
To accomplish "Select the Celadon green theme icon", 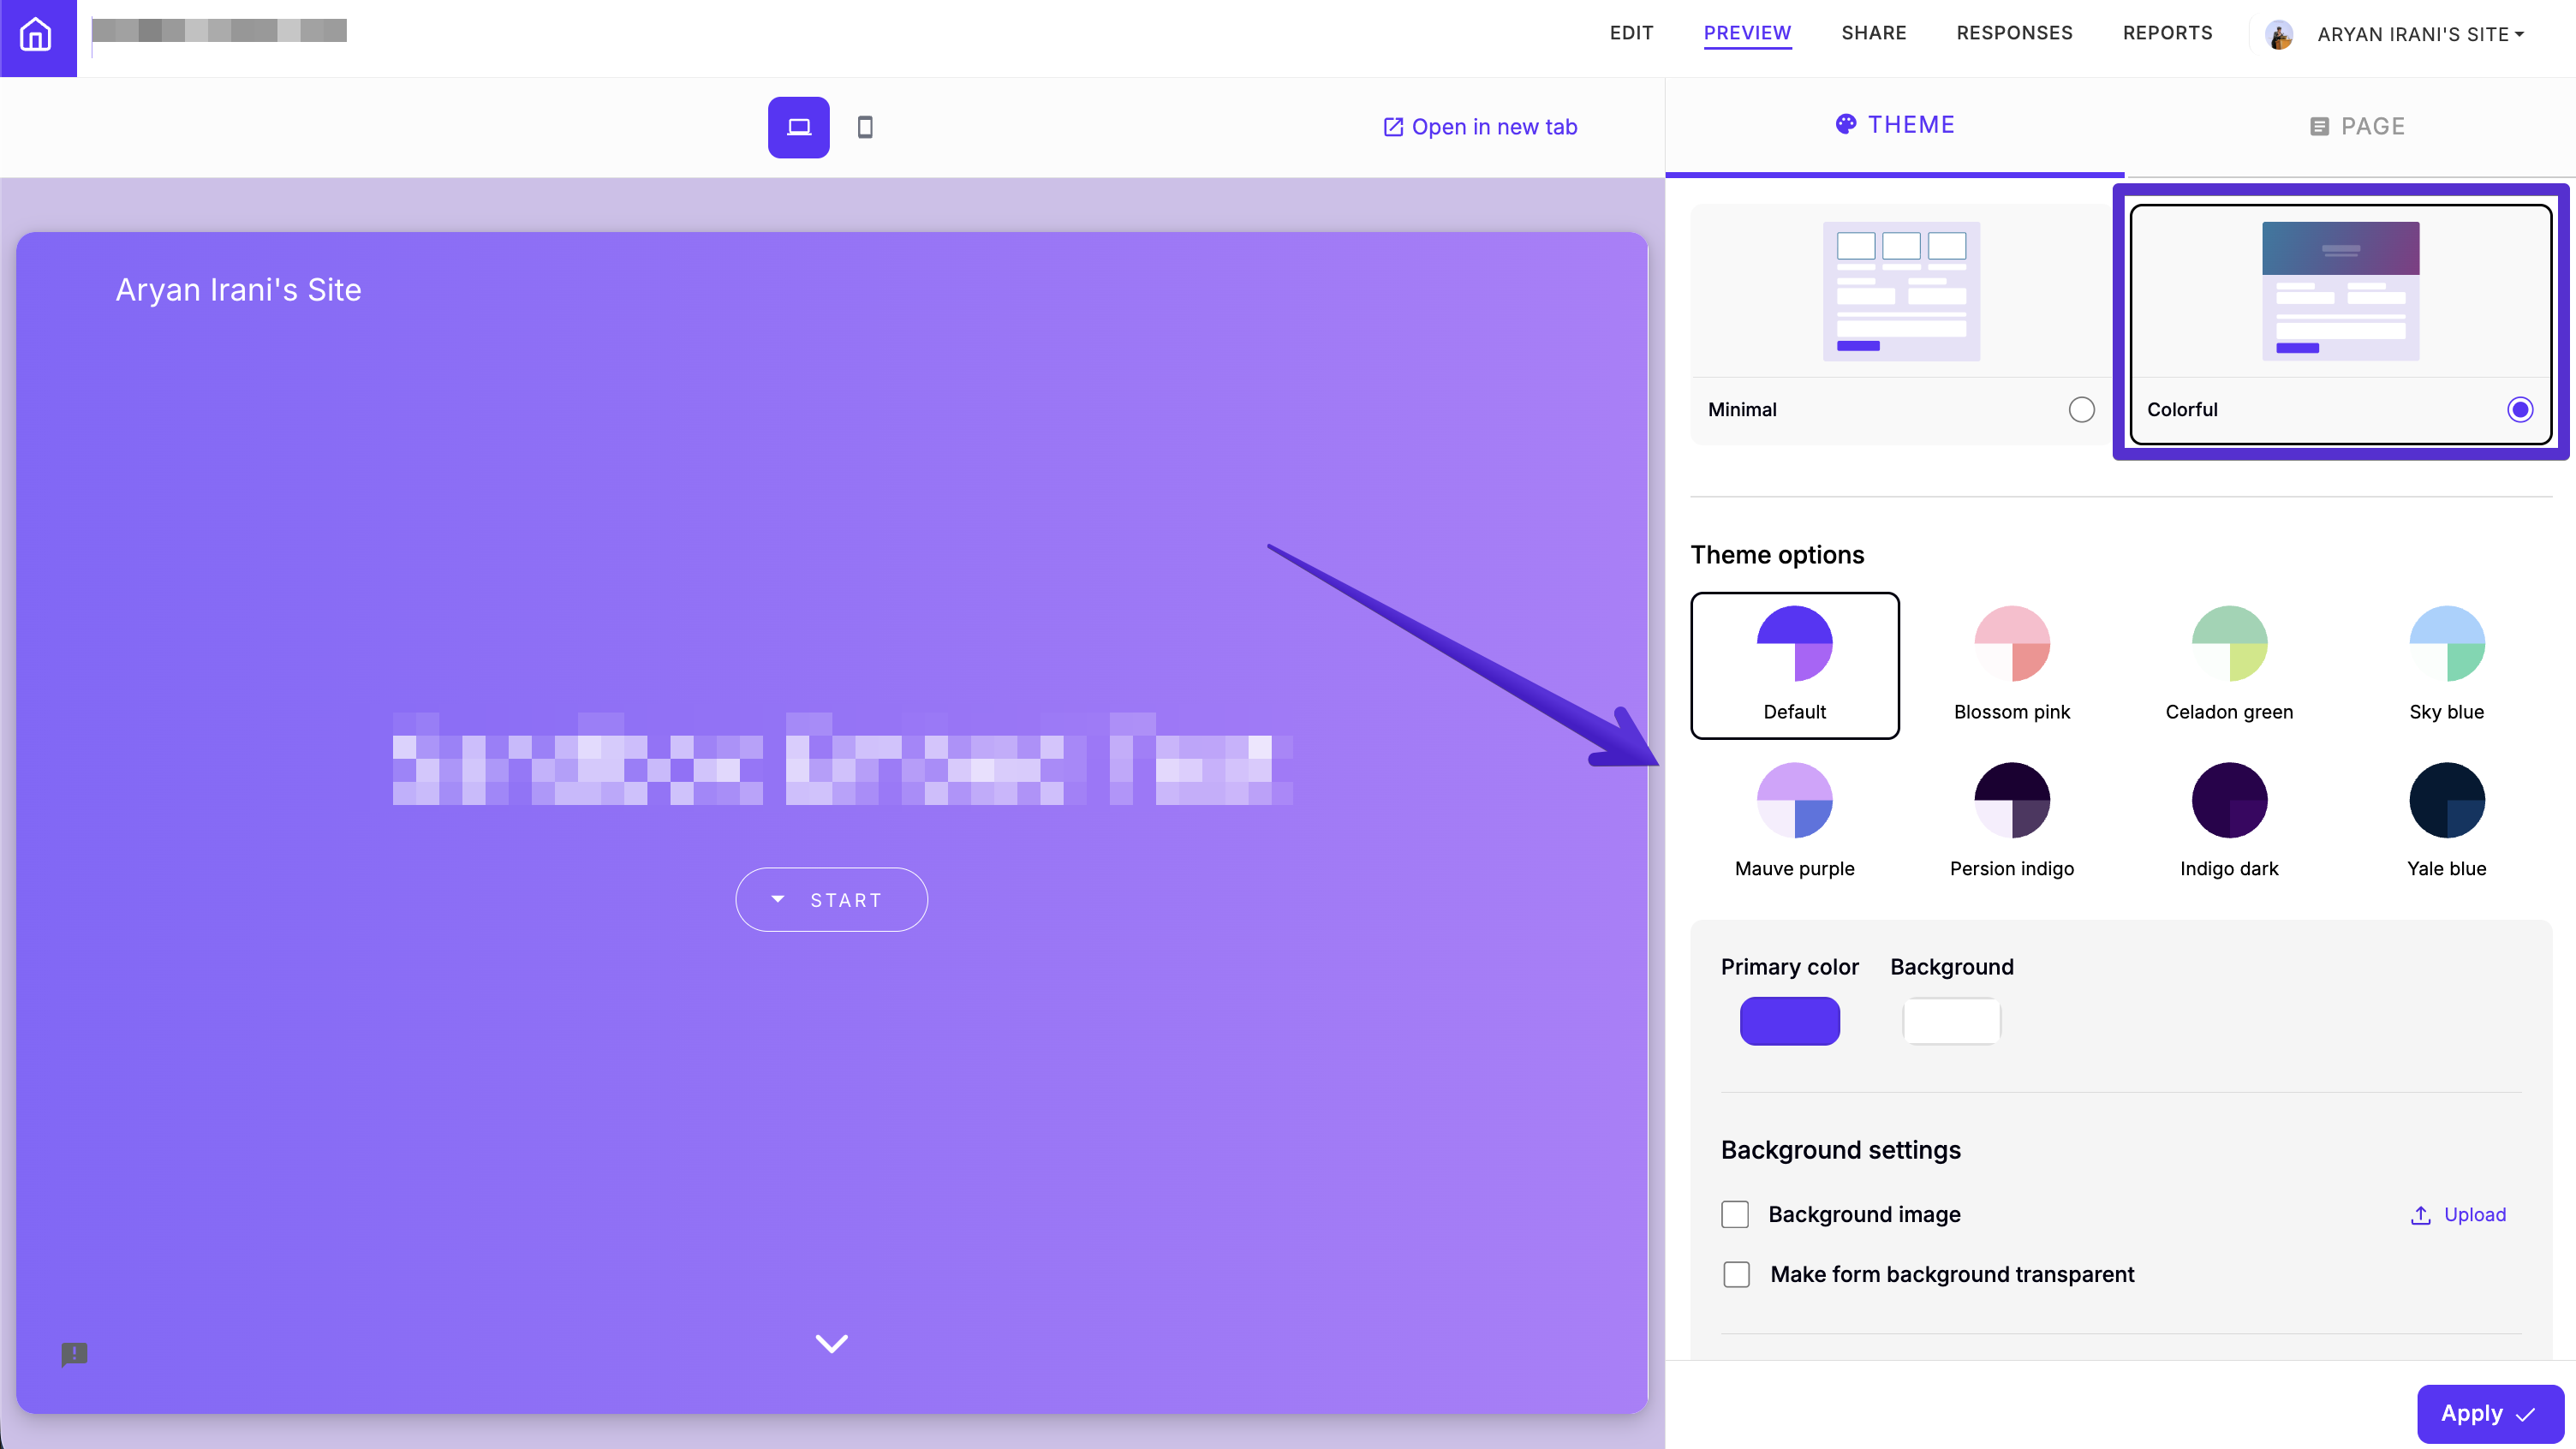I will click(x=2229, y=643).
